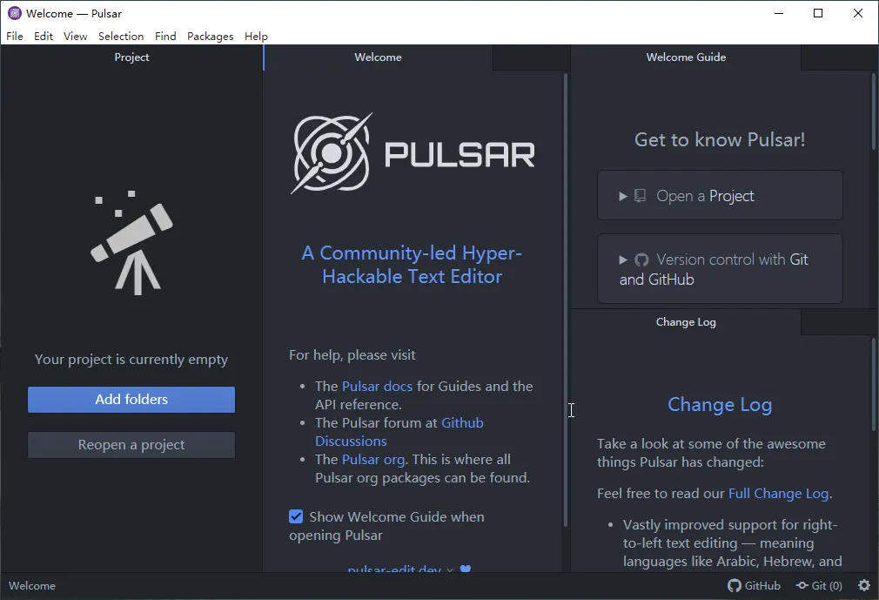Click the Pulsar logo in Welcome pane
This screenshot has height=600, width=879.
413,153
